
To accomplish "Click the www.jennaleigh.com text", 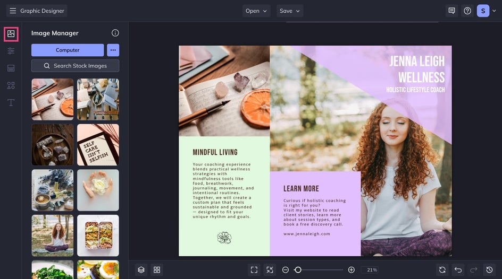I will click(307, 234).
